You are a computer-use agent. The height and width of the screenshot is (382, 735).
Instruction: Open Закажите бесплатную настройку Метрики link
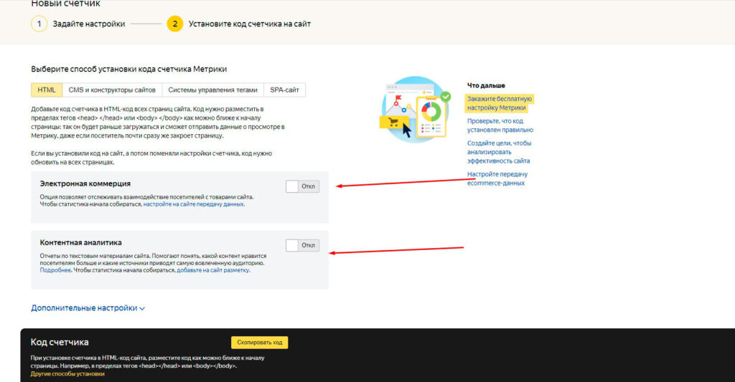pos(500,103)
